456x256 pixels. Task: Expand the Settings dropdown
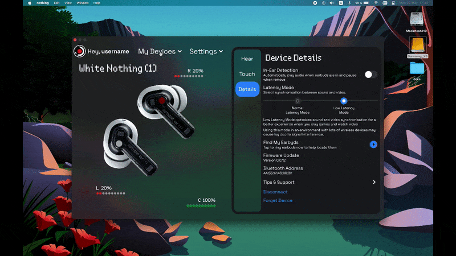pyautogui.click(x=206, y=51)
